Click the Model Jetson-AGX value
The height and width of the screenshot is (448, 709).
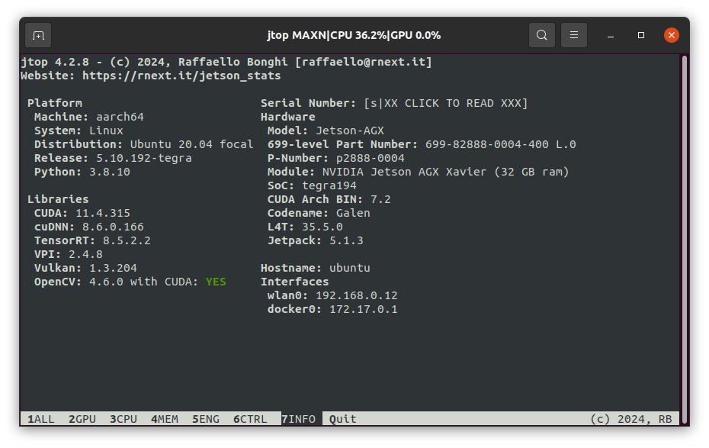tap(349, 131)
